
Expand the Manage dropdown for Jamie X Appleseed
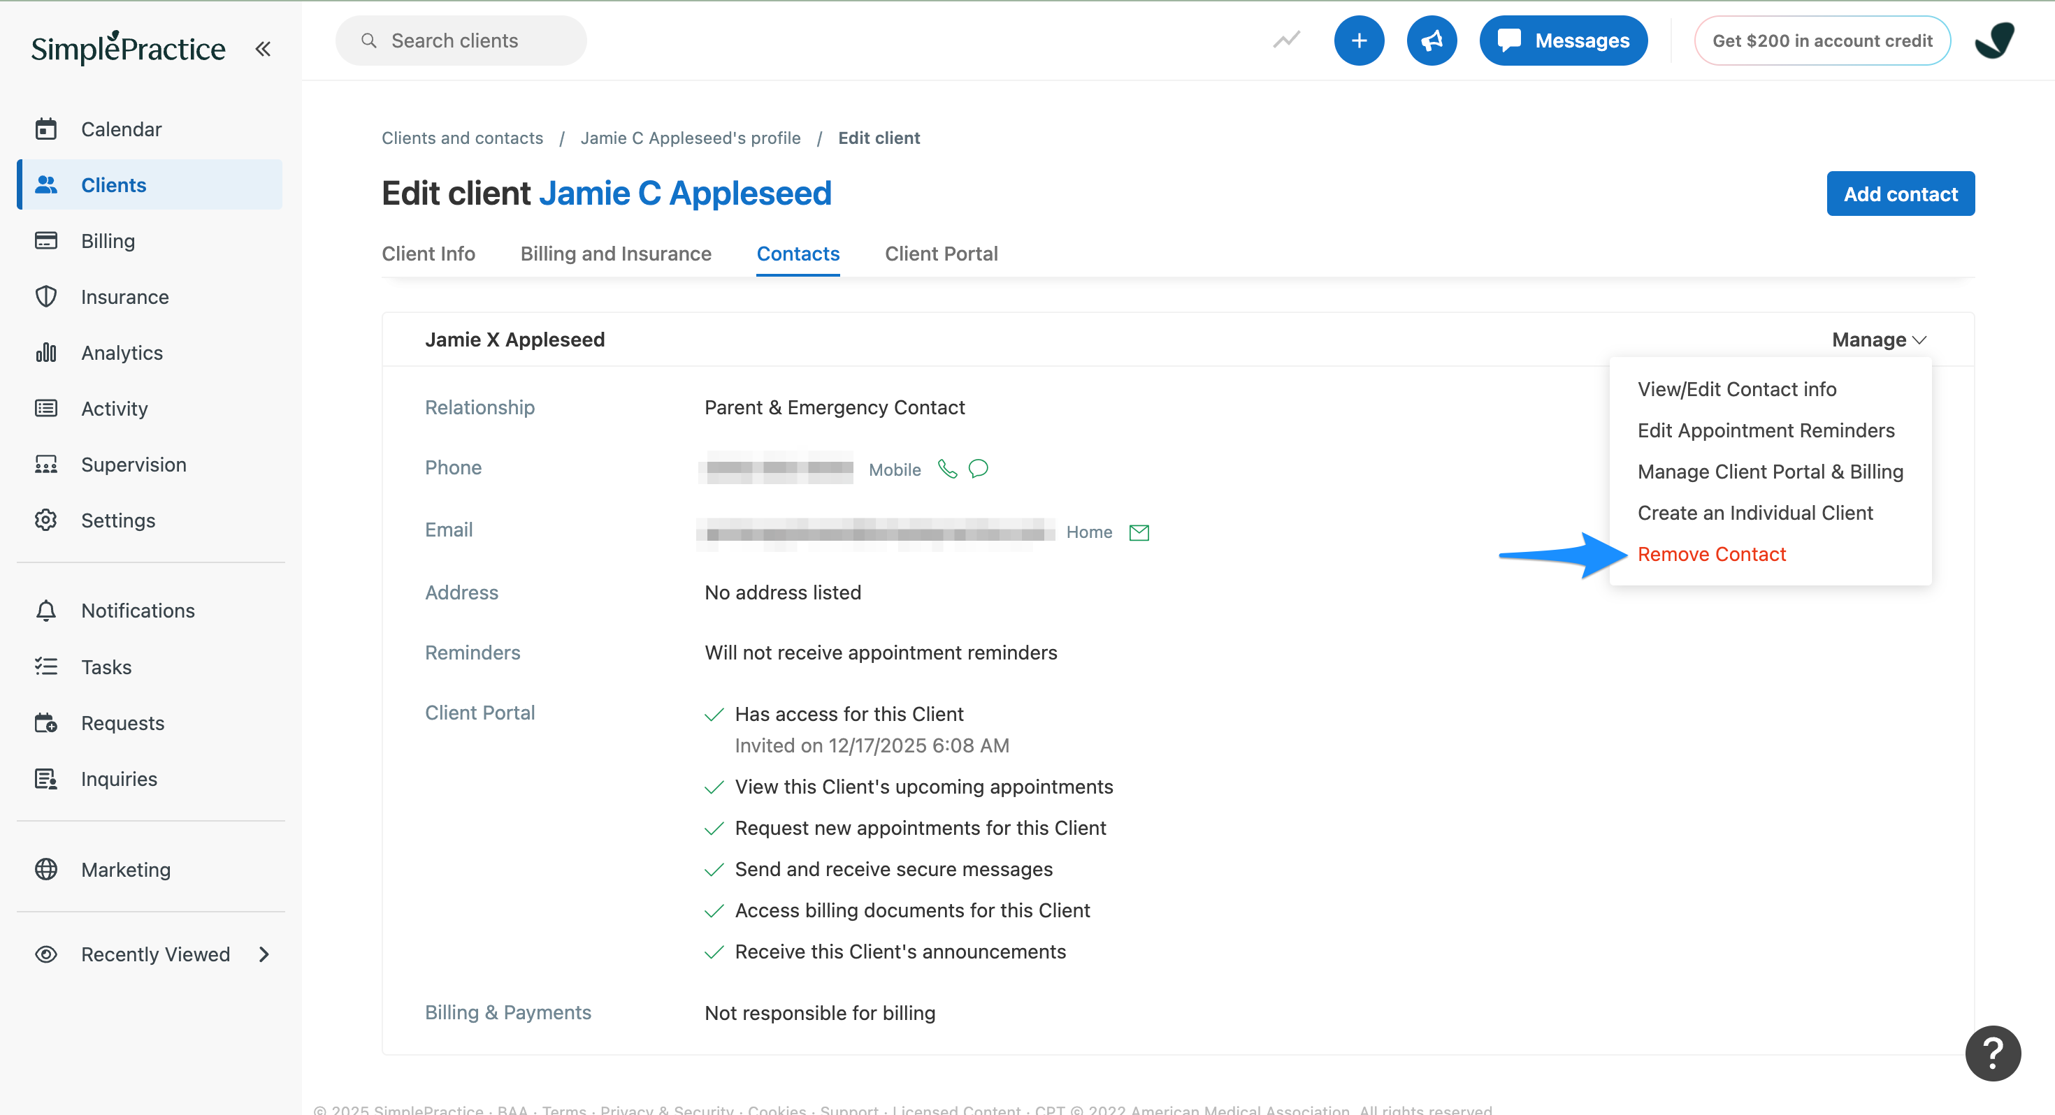(1879, 340)
